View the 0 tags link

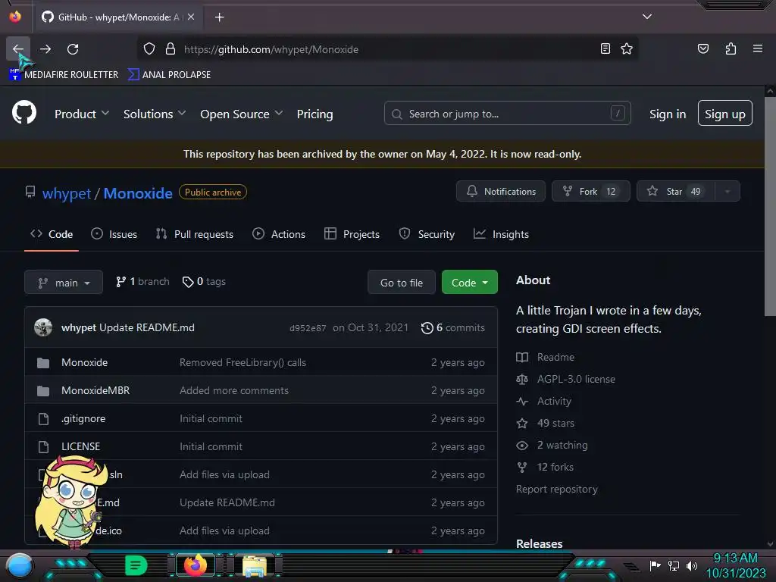[204, 282]
